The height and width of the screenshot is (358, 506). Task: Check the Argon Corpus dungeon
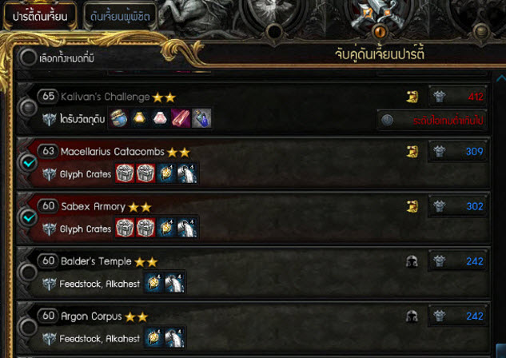[29, 328]
